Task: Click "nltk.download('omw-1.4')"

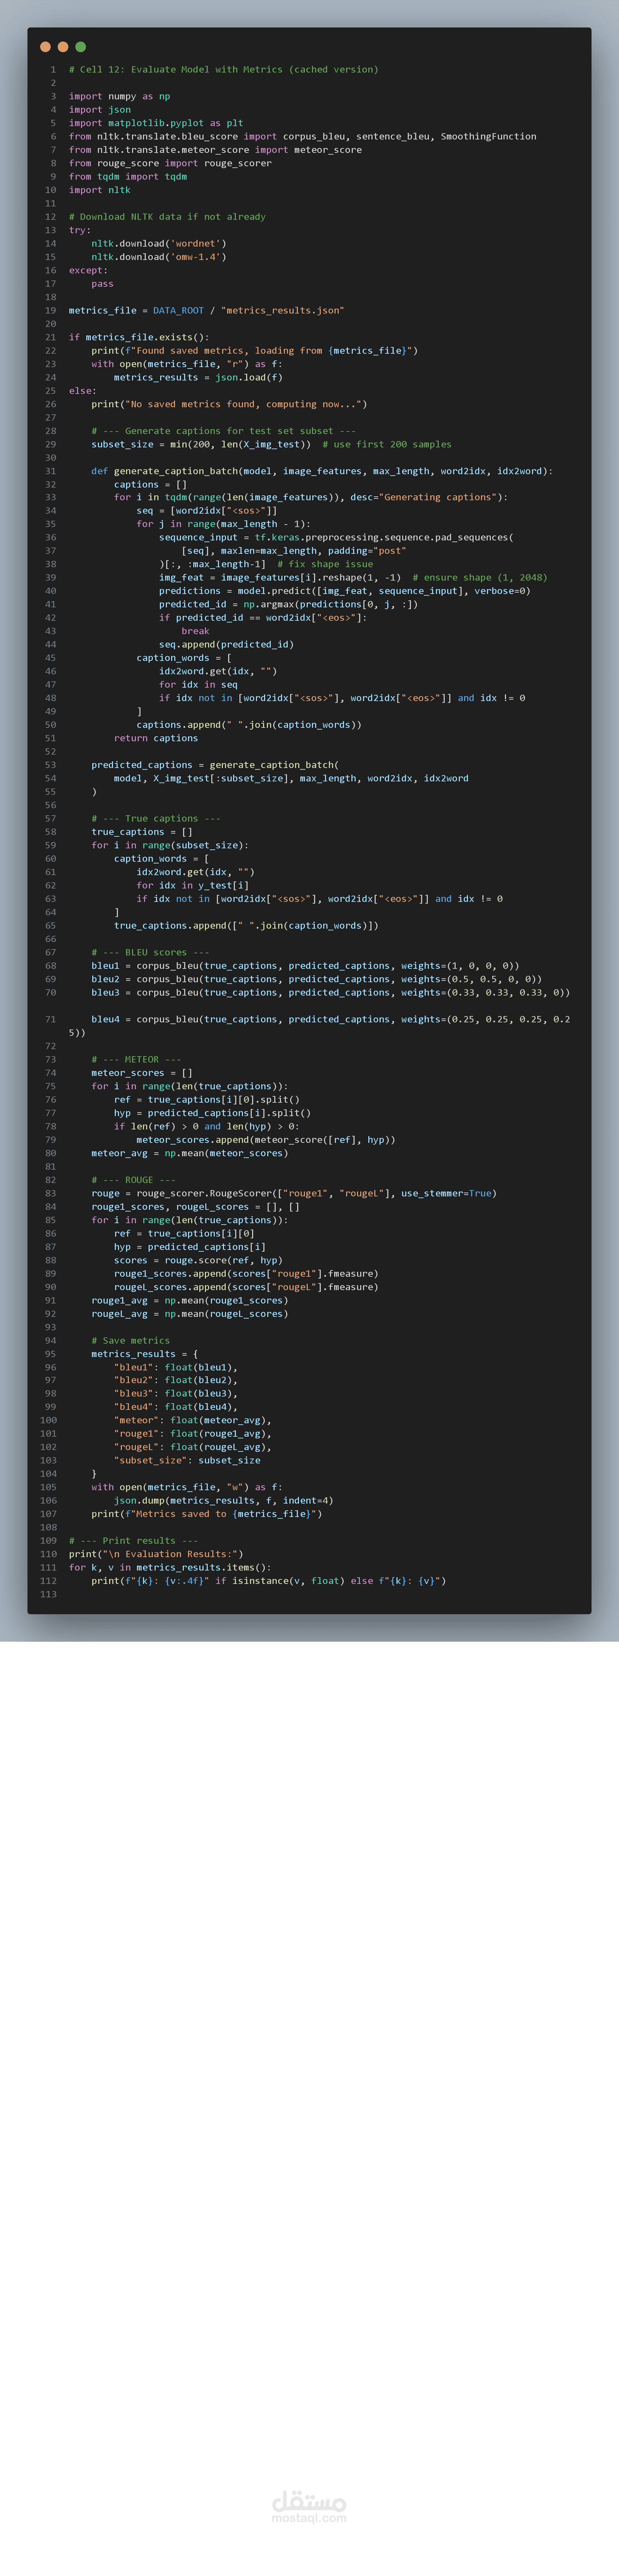Action: pos(159,257)
